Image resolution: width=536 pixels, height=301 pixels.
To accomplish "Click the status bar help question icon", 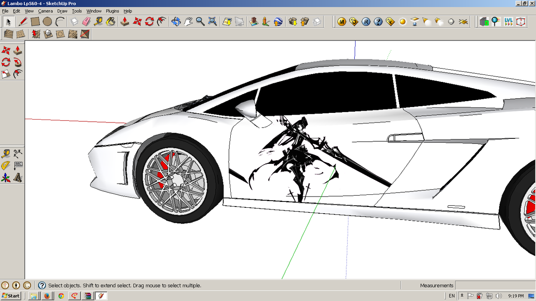I will [42, 286].
